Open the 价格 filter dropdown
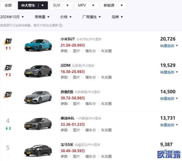182x161 pixels. point(66,17)
